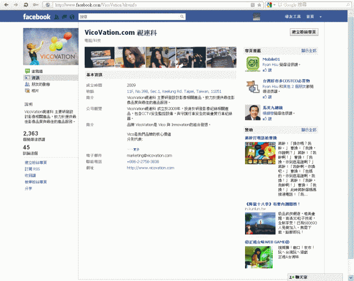The width and height of the screenshot is (354, 281).
Task: Open the COSTCO page puzzle icon
Action: (253, 87)
